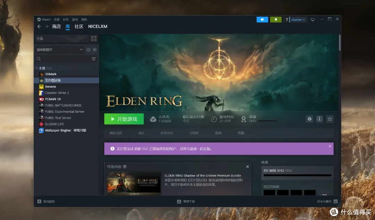Click the info icon in purple banner
The image size is (375, 220).
(112, 149)
